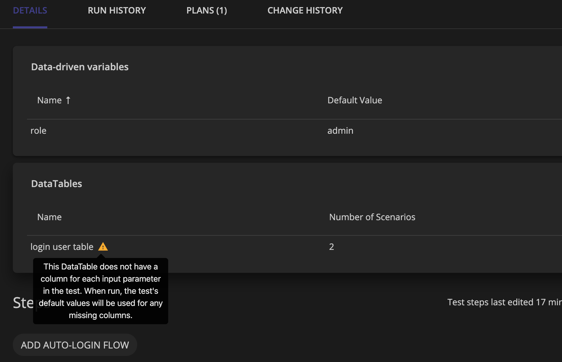Click the sort arrow next to Name
This screenshot has width=562, height=362.
[68, 100]
